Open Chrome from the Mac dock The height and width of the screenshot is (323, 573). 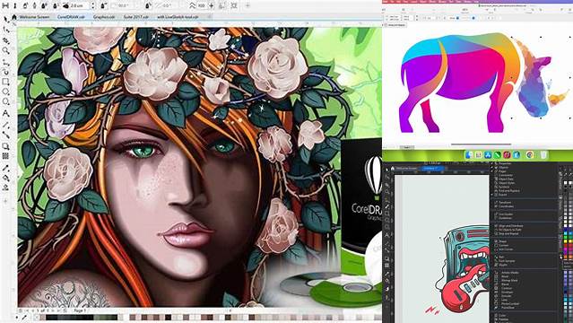coord(530,155)
